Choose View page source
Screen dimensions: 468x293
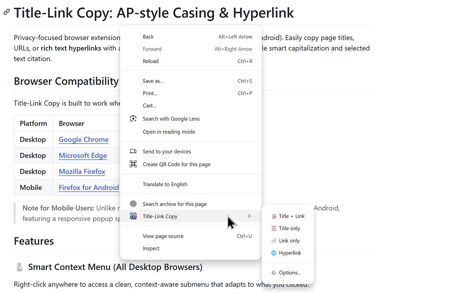point(191,236)
